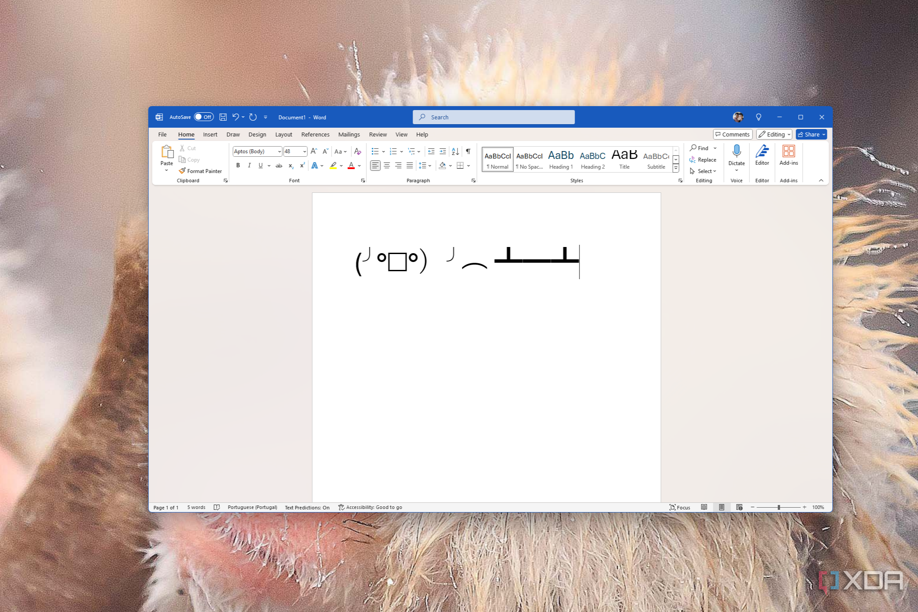This screenshot has width=918, height=612.
Task: Open the Insert tab
Action: [210, 134]
